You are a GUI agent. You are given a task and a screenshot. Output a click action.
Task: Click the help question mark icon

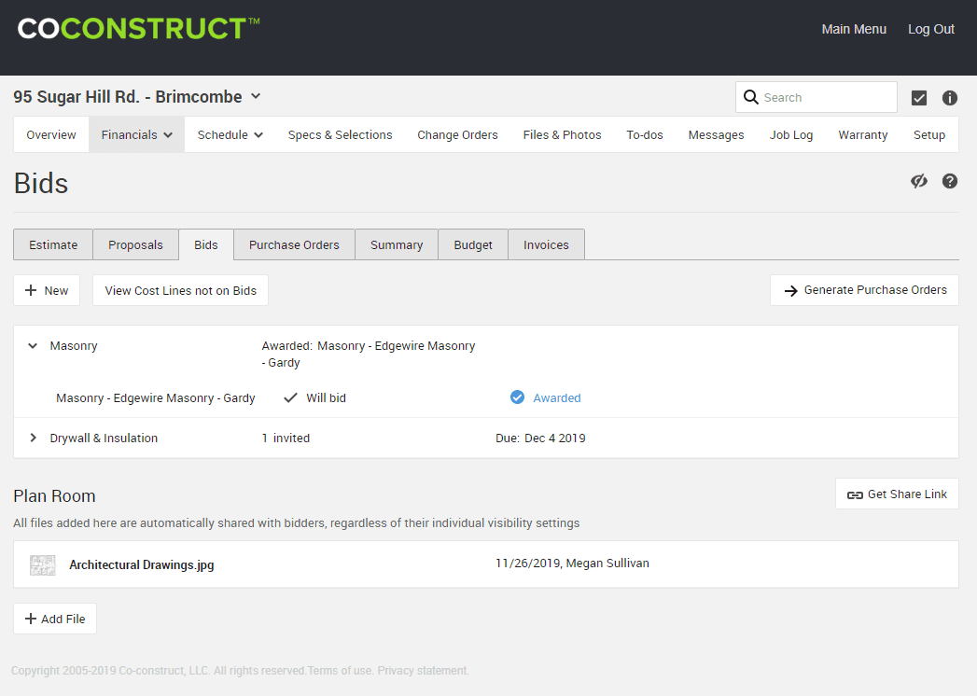pos(950,181)
